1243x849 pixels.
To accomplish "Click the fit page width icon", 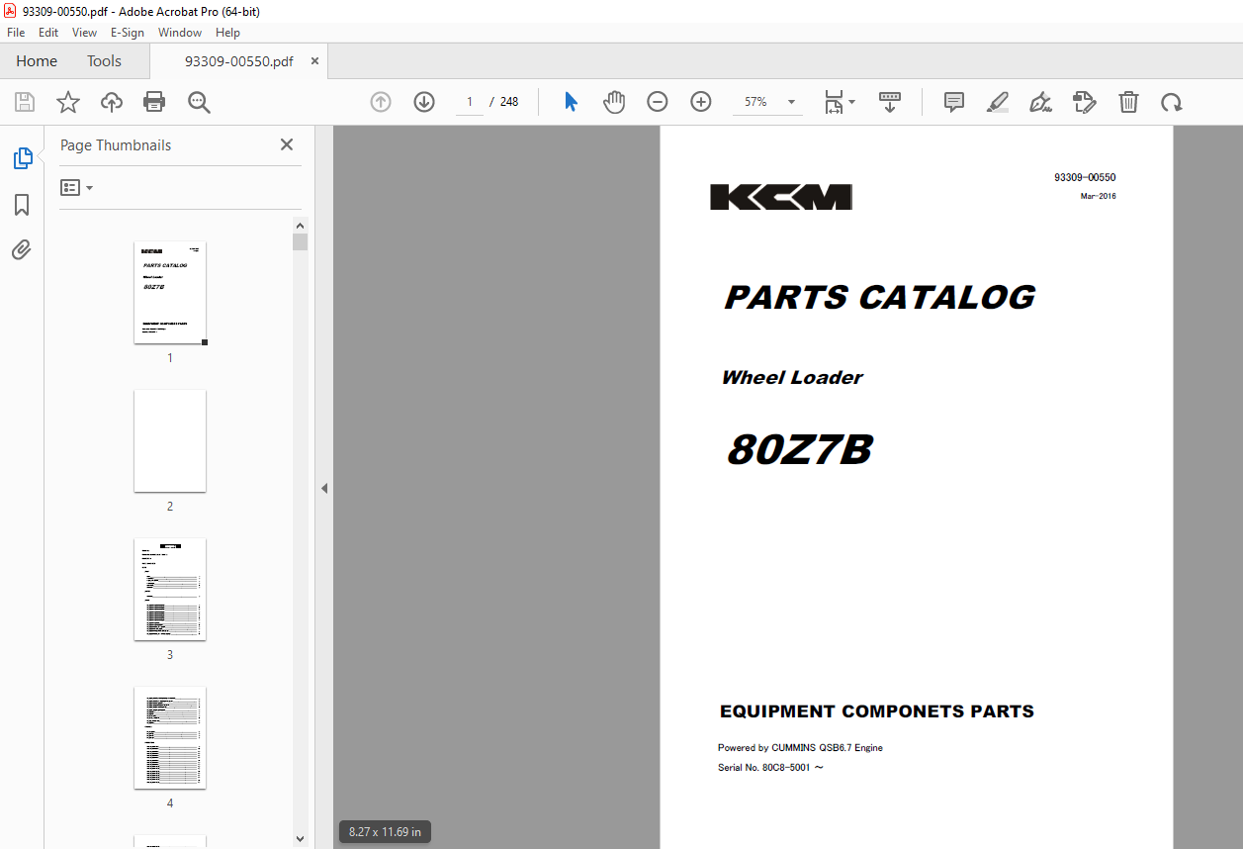I will (x=834, y=102).
